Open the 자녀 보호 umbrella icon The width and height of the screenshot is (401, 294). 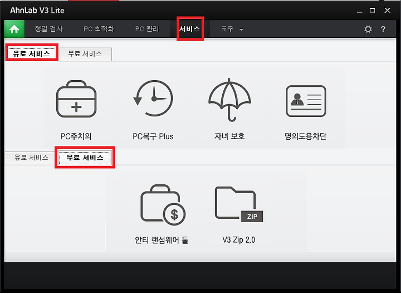pyautogui.click(x=229, y=100)
